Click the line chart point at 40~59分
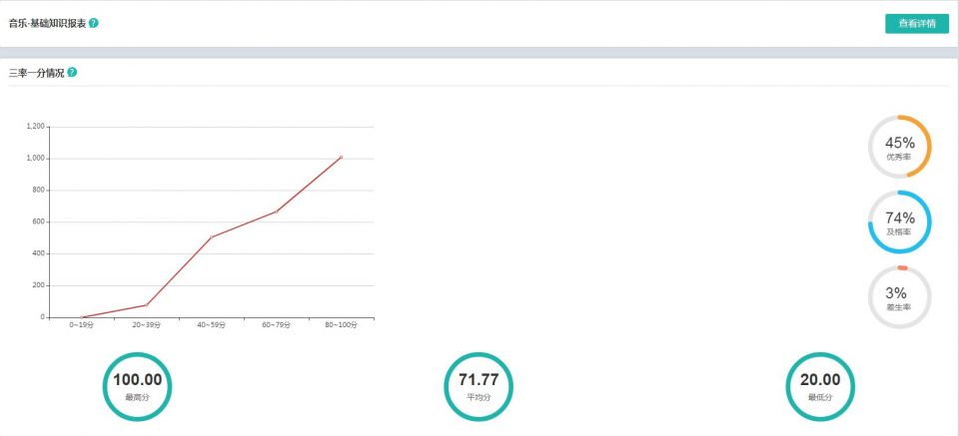Viewport: 959px width, 436px height. 212,237
